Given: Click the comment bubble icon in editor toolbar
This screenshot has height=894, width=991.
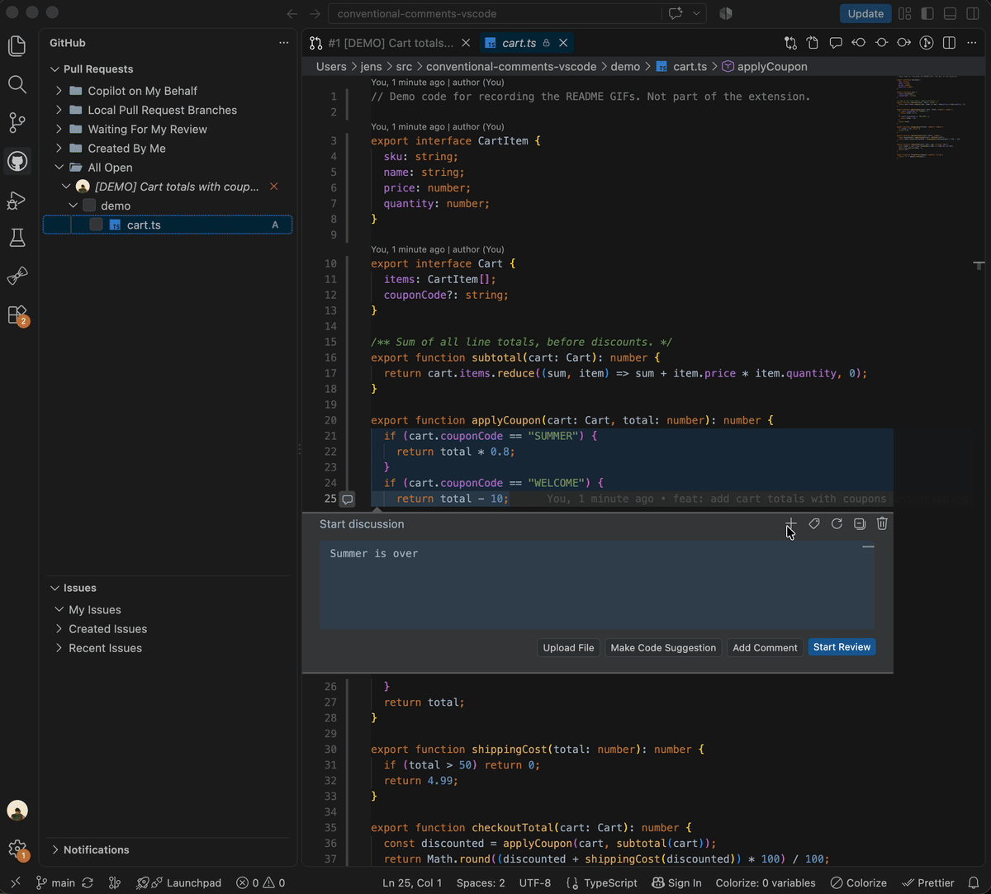Looking at the screenshot, I should click(x=836, y=43).
